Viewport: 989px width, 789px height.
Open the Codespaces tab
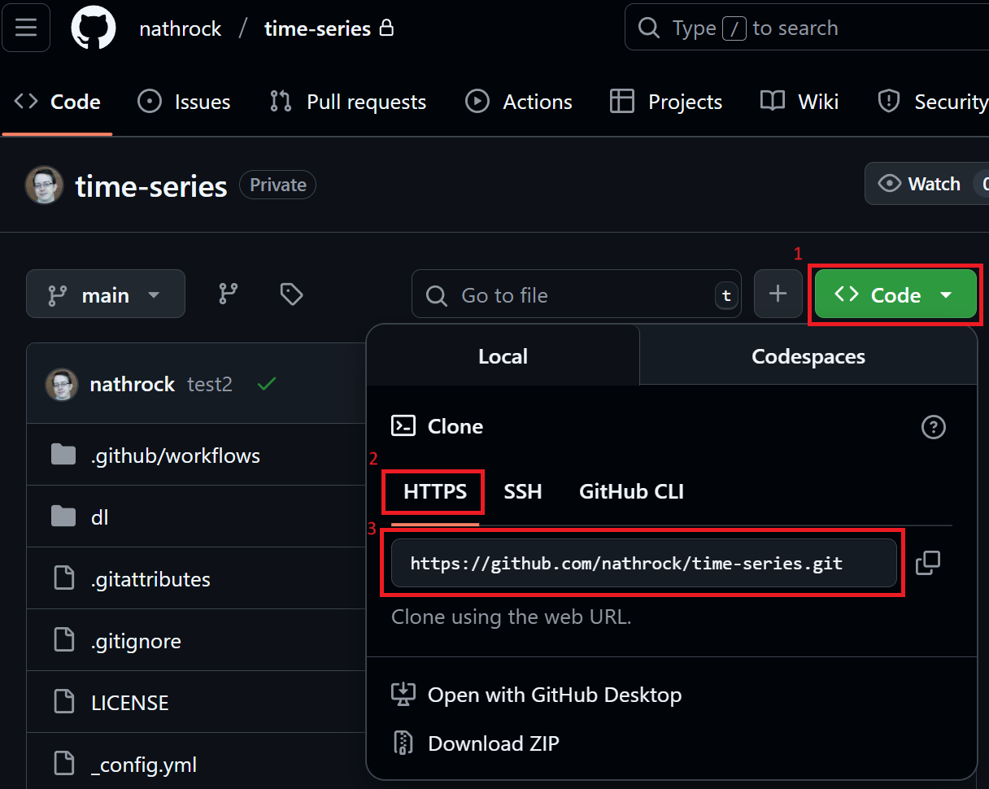[x=808, y=356]
